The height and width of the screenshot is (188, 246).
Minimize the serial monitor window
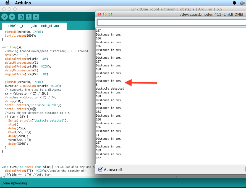pyautogui.click(x=105, y=14)
